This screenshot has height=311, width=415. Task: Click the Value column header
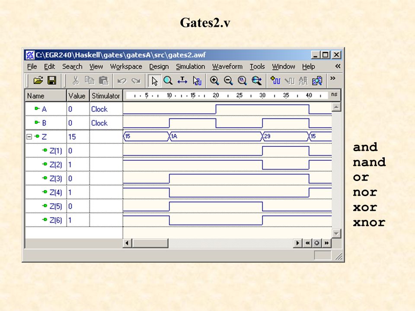[x=78, y=96]
